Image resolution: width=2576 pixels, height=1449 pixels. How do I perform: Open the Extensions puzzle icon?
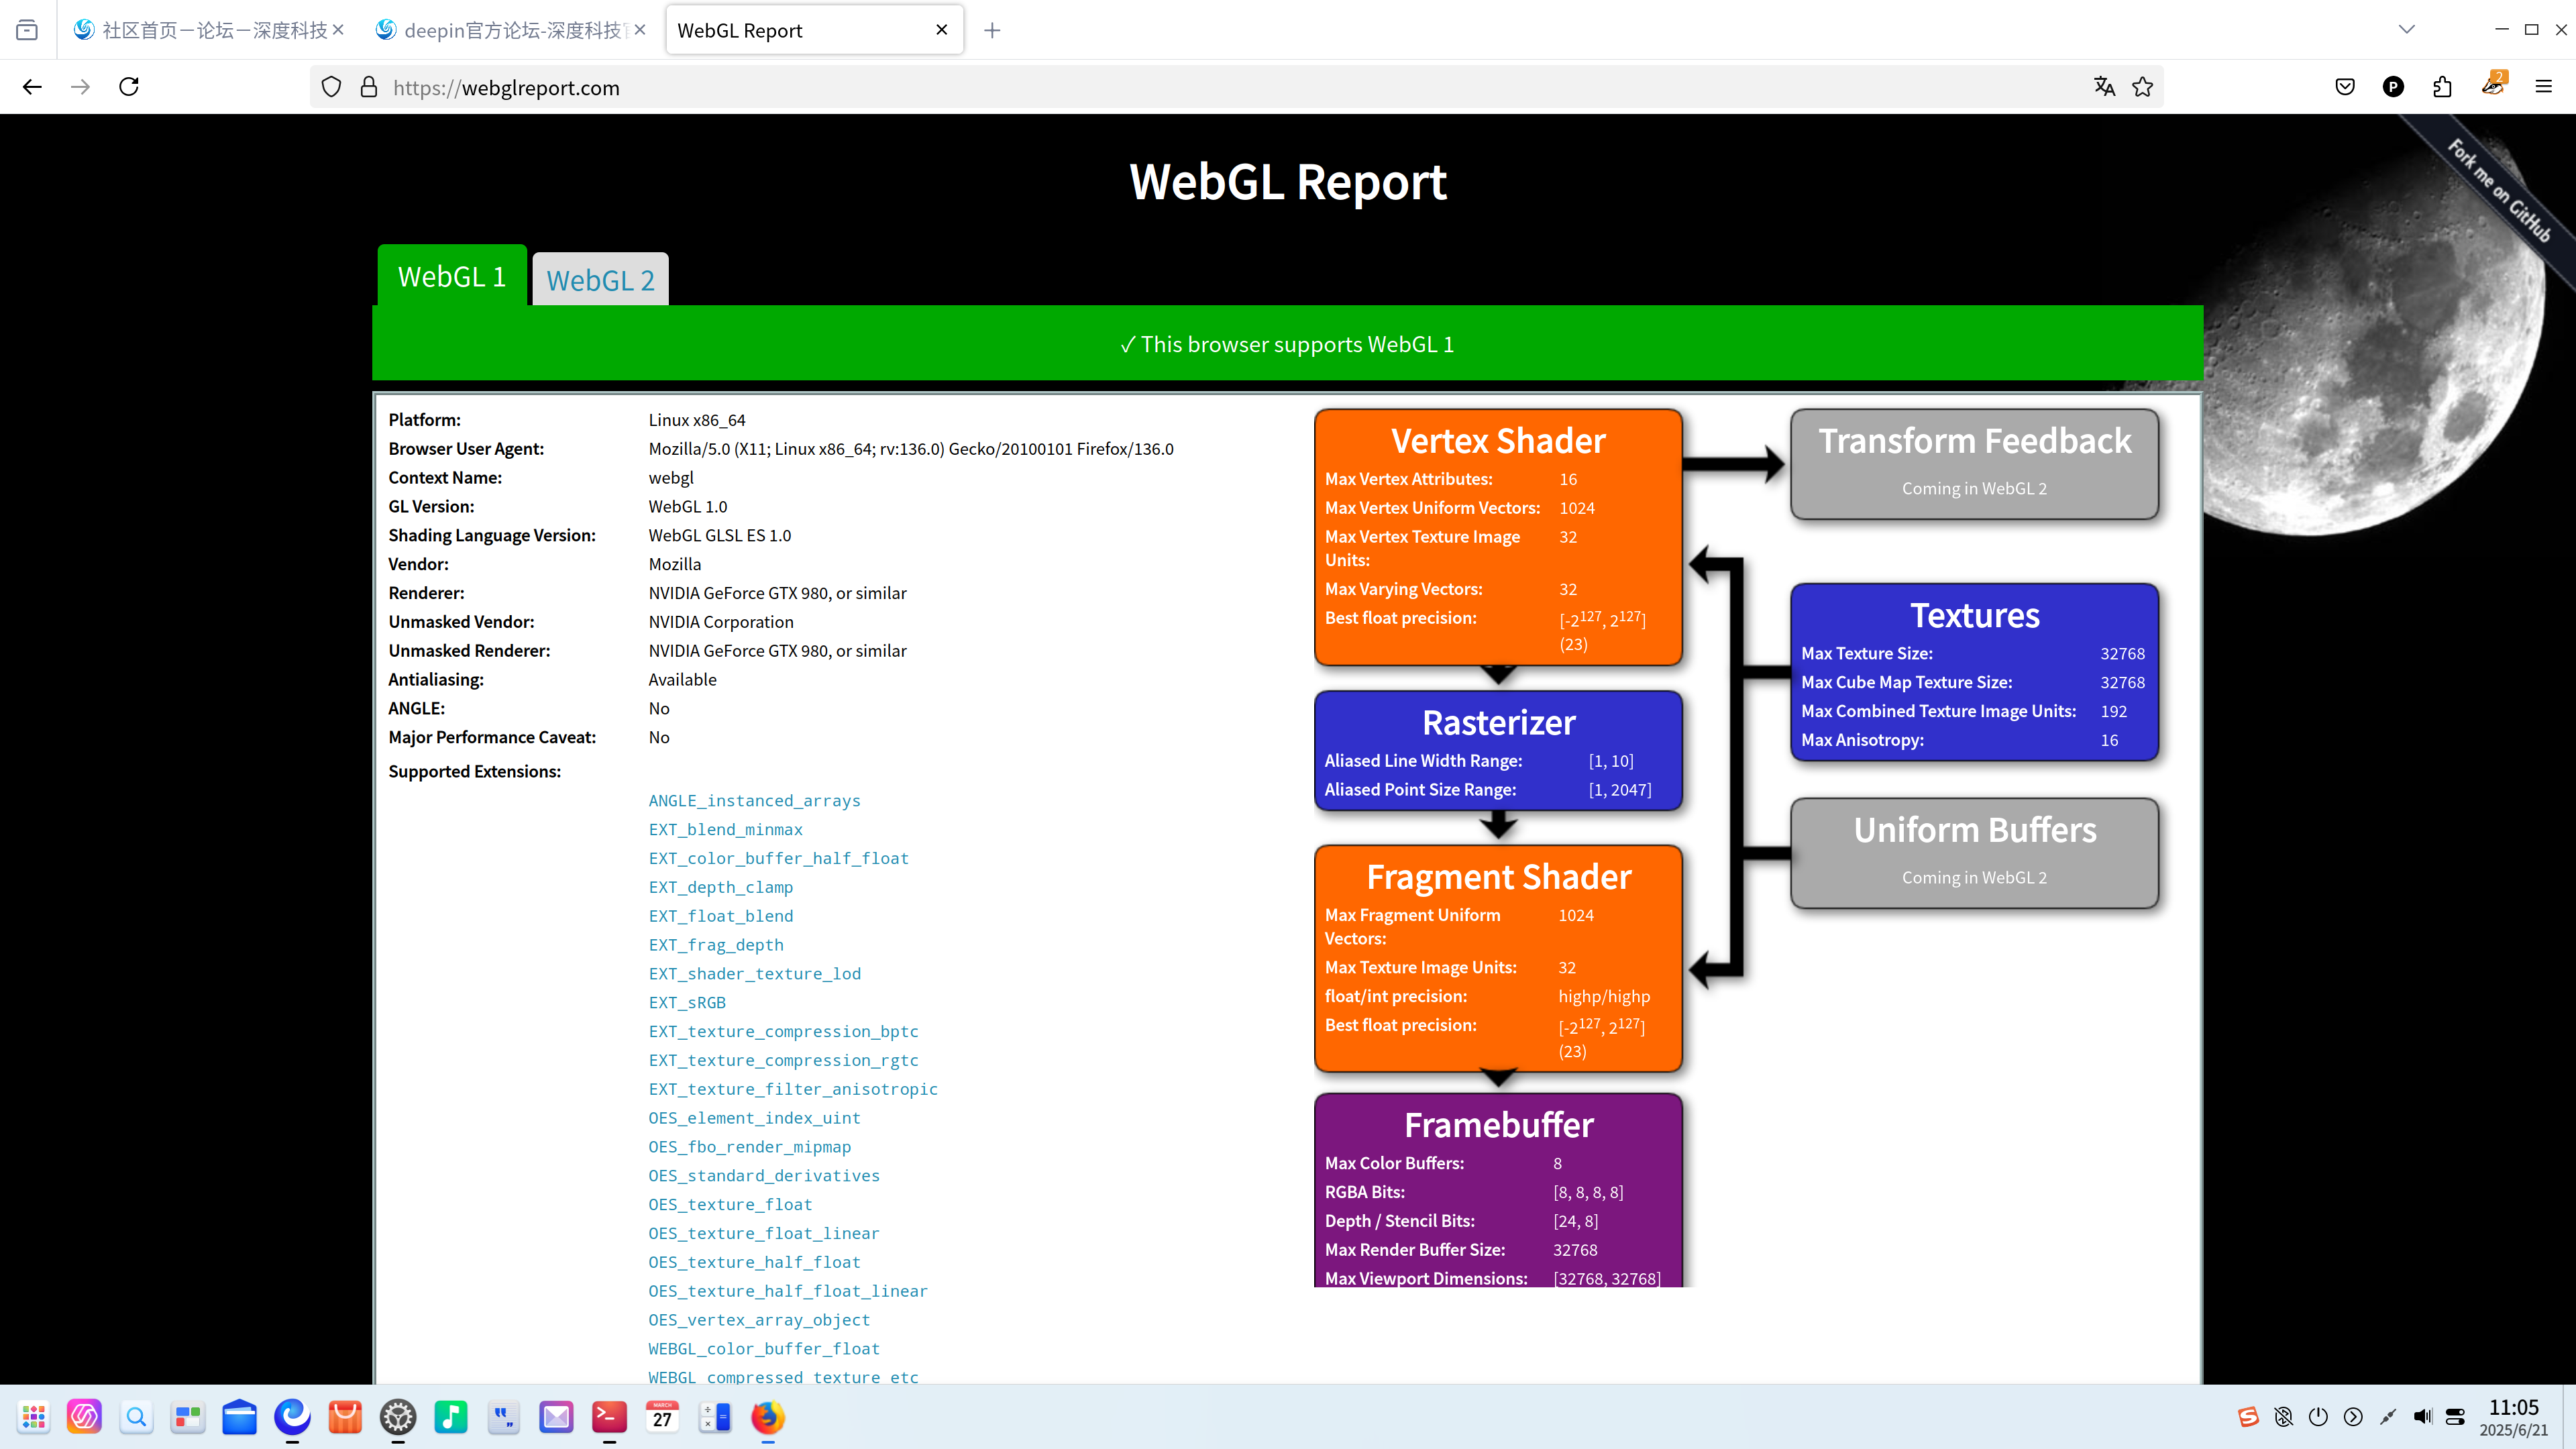pos(2442,87)
